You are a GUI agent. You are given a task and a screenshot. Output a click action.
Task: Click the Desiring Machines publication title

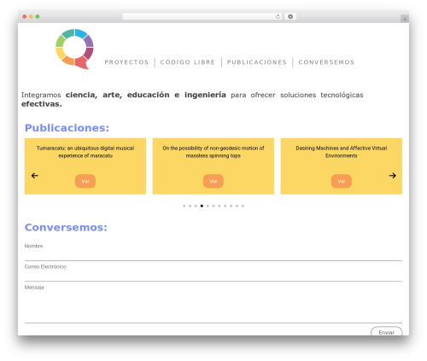[342, 152]
